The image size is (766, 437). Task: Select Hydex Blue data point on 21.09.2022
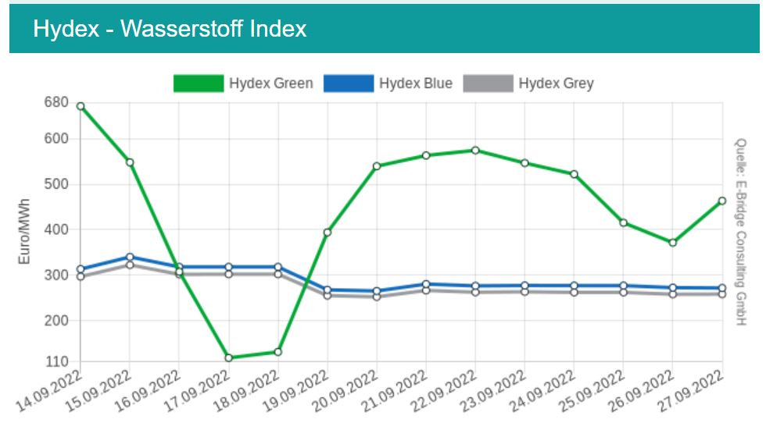coord(426,284)
